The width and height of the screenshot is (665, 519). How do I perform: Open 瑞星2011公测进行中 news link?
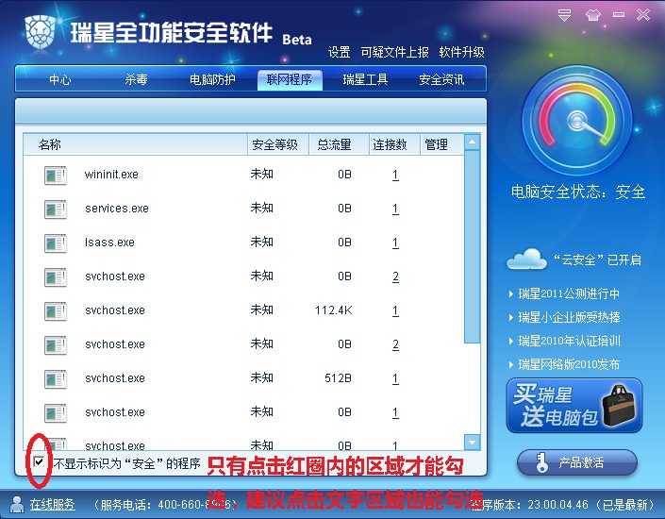568,293
